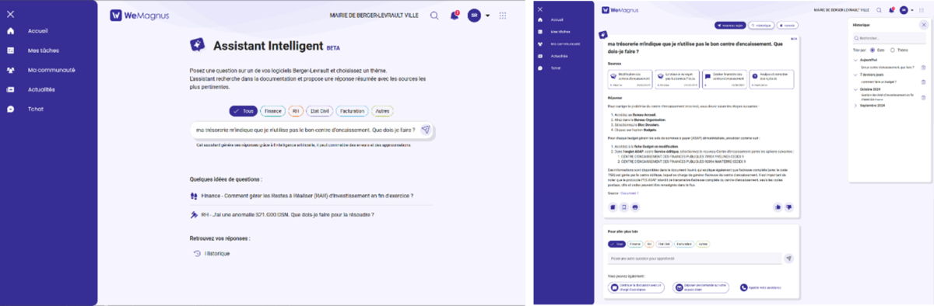
Task: Open the Analyse et correction source card
Action: coord(771,79)
